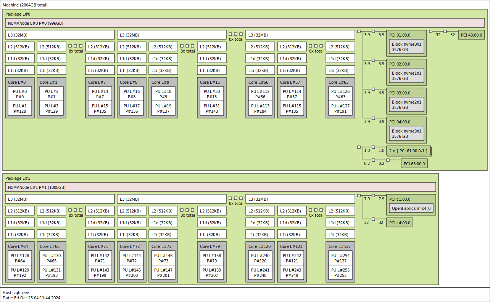
Task: Select the PU L#113 P#184 processing unit
Action: (260, 109)
